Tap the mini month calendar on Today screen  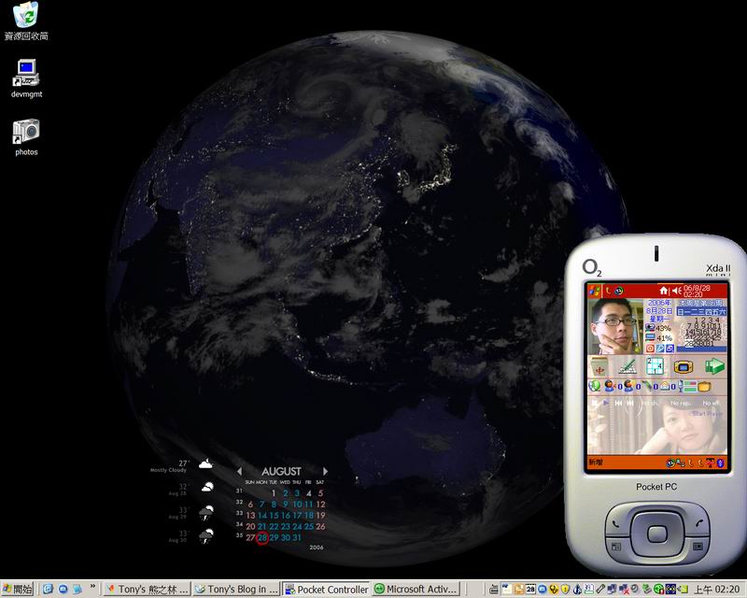click(x=702, y=326)
